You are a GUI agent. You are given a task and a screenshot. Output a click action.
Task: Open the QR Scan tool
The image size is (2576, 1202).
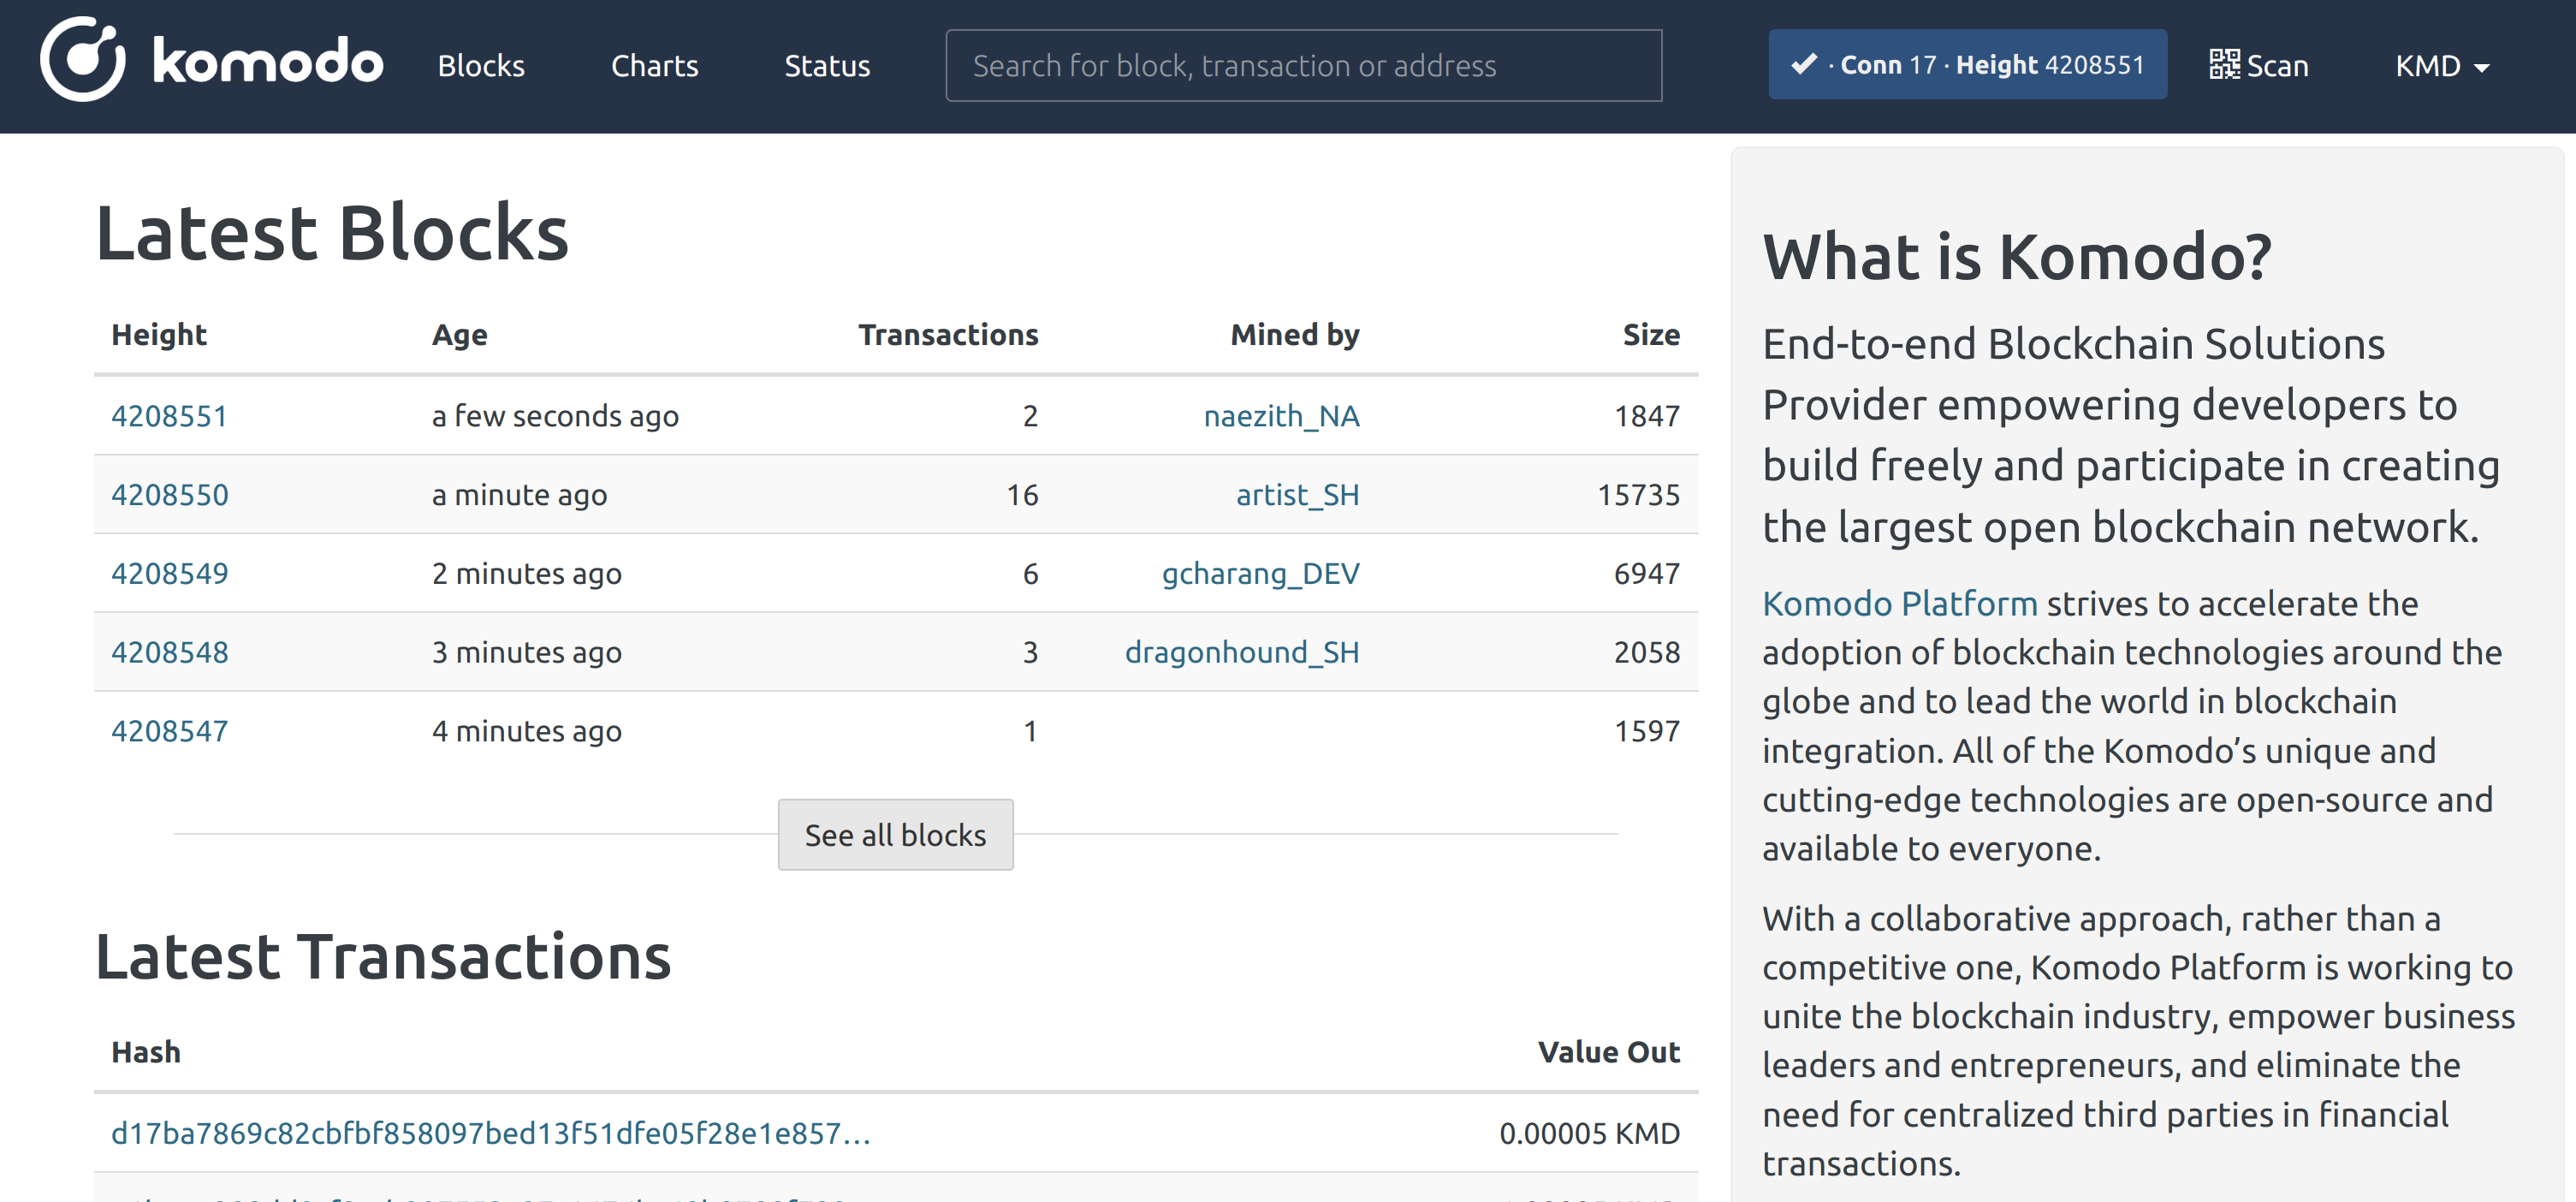pyautogui.click(x=2258, y=66)
